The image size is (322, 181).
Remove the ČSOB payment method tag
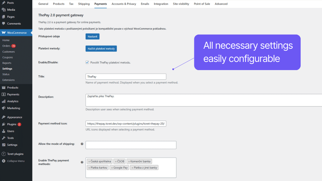[116, 162]
